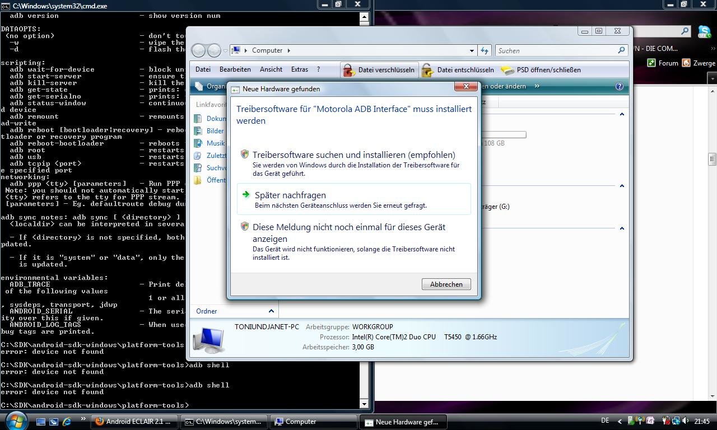The width and height of the screenshot is (717, 430).
Task: Click the Explorer forward arrow button
Action: tap(214, 50)
